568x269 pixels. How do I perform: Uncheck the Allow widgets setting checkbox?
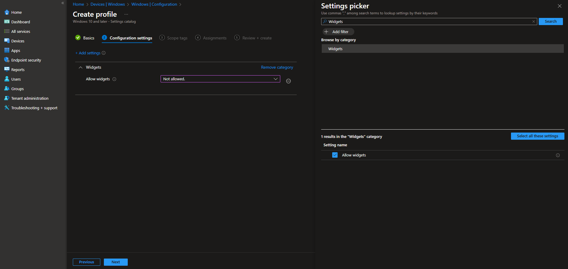coord(335,155)
